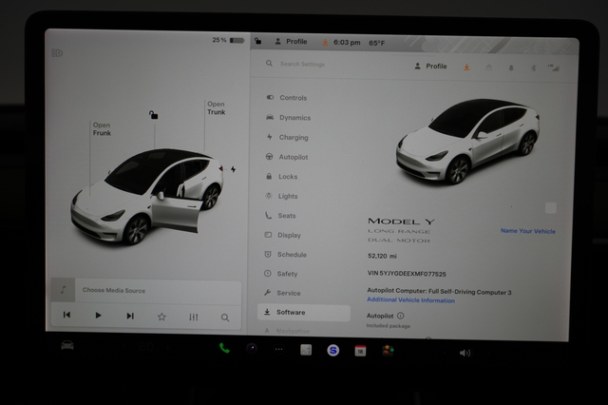Click the orange download icon in settings header
The width and height of the screenshot is (608, 405).
coord(466,67)
